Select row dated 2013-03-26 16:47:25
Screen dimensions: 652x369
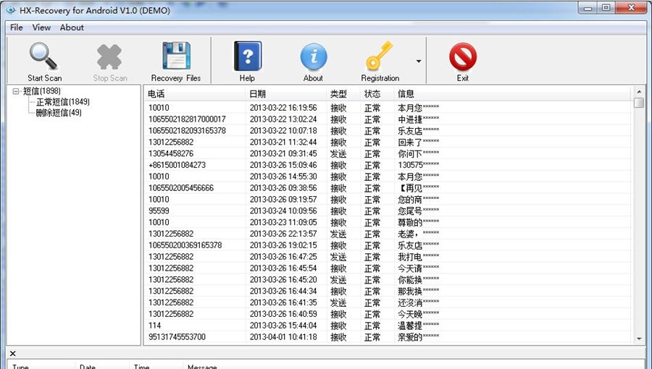pyautogui.click(x=388, y=257)
